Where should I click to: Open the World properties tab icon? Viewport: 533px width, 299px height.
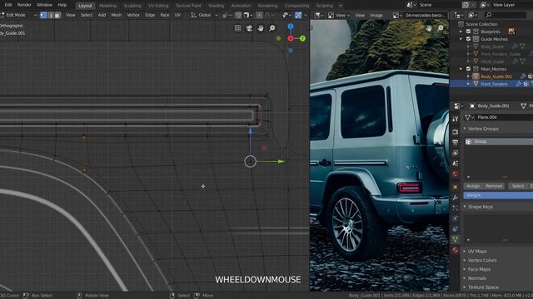456,174
